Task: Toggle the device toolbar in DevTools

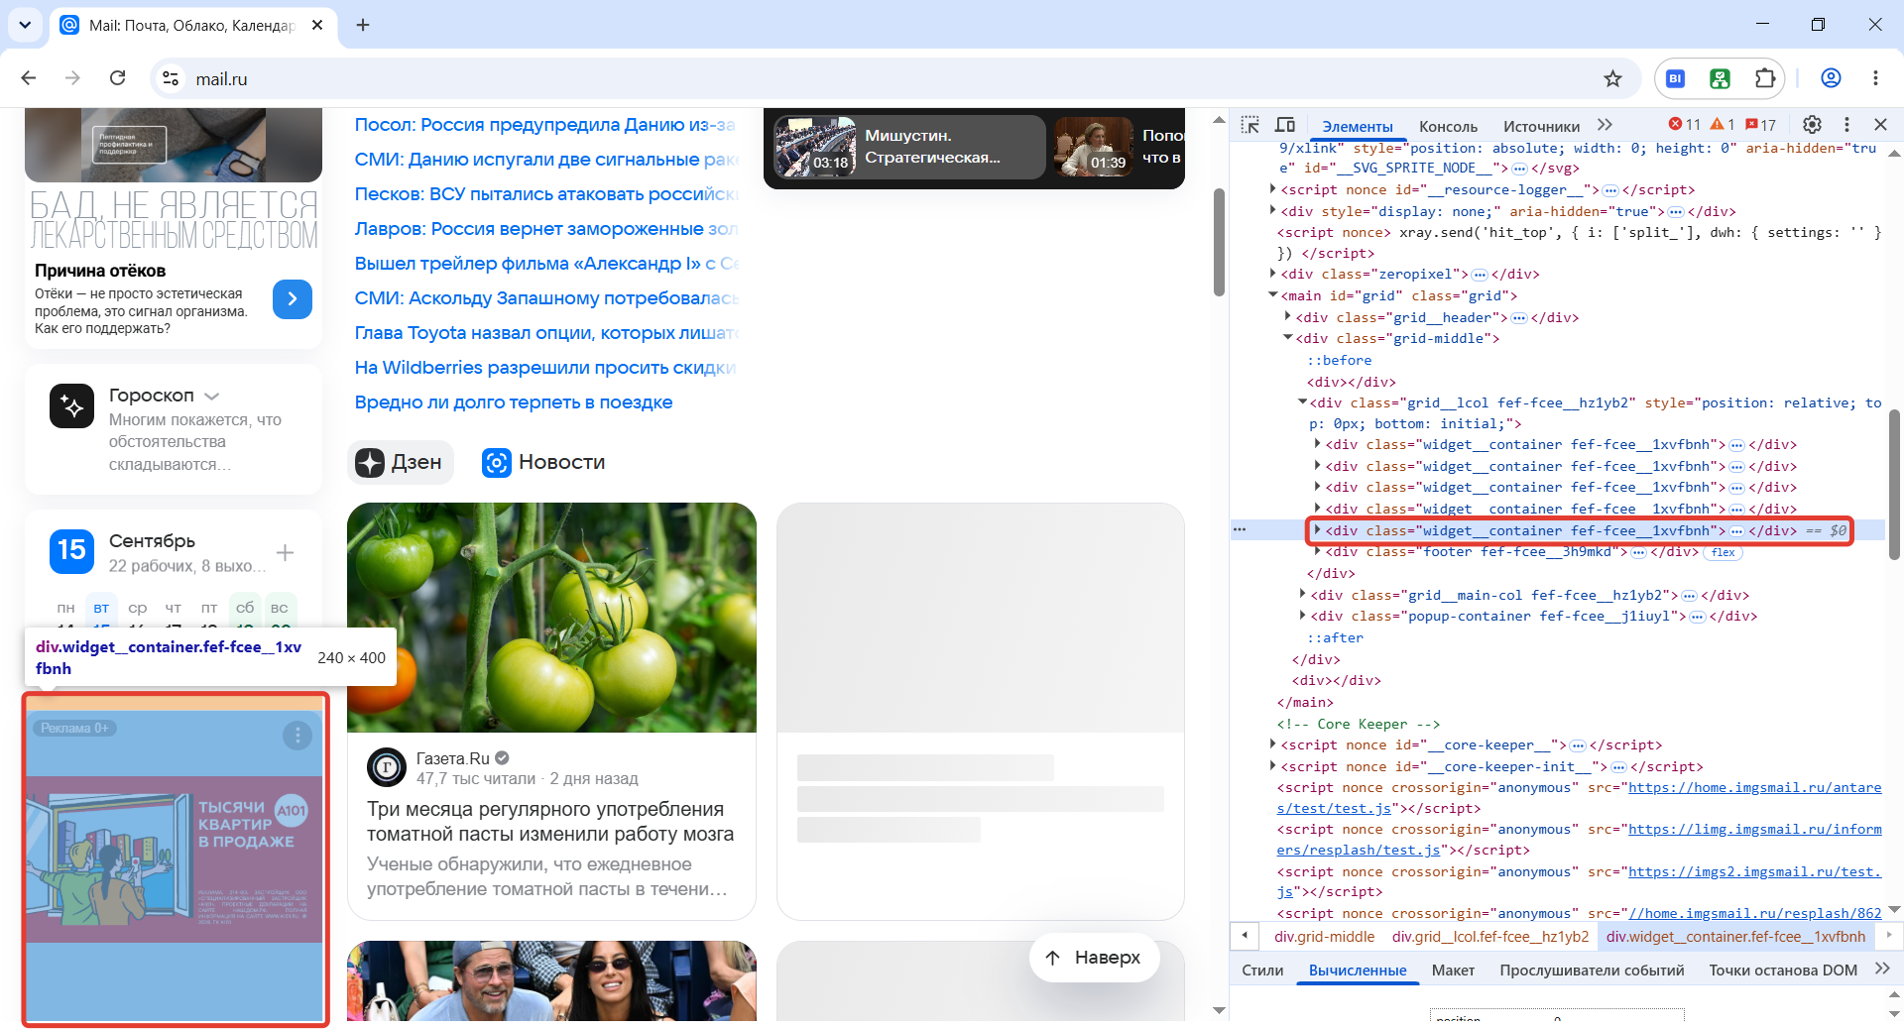Action: point(1285,125)
